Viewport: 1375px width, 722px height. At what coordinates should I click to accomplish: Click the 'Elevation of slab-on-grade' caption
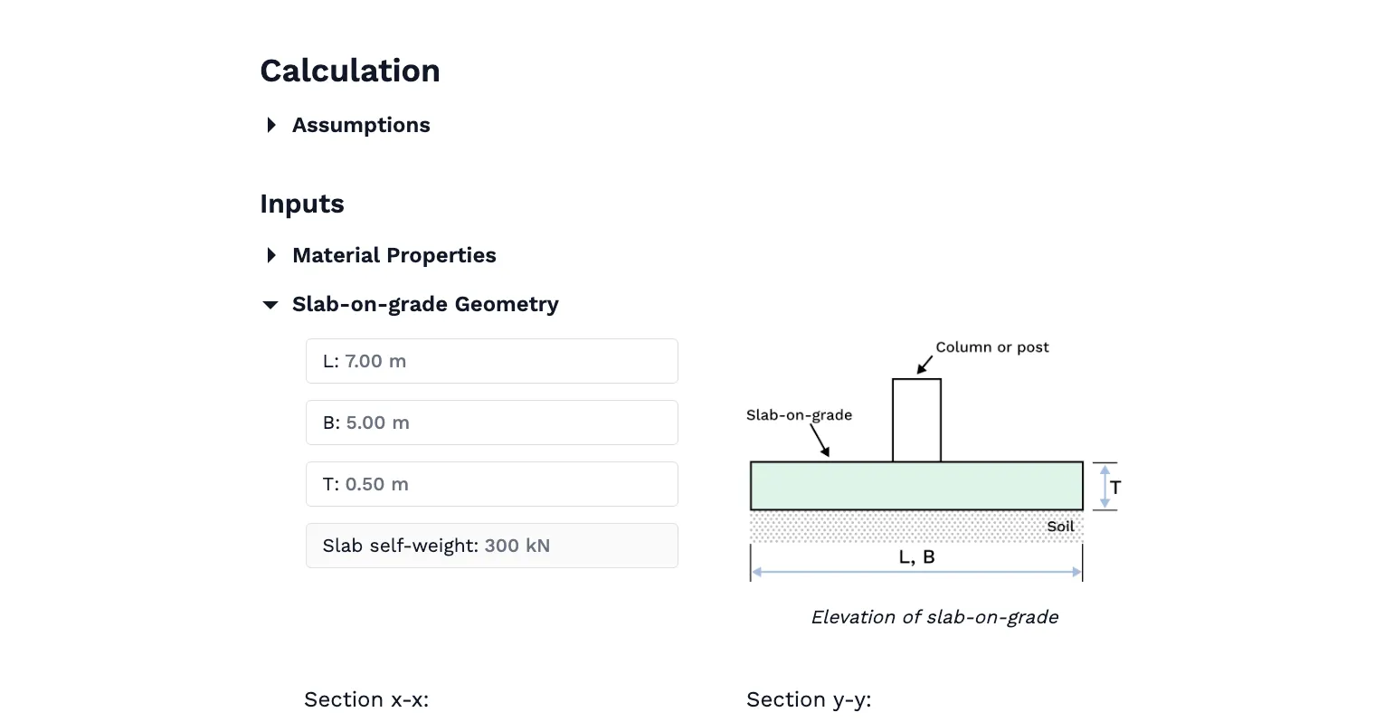click(x=934, y=617)
